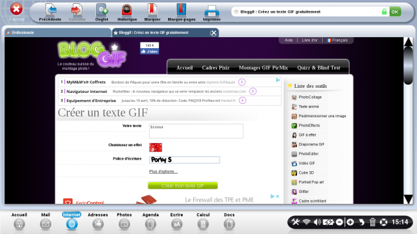Open the Accueil site menu item
The height and width of the screenshot is (234, 417).
pos(185,68)
